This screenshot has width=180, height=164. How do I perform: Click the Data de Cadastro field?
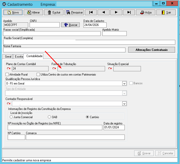click(x=95, y=25)
